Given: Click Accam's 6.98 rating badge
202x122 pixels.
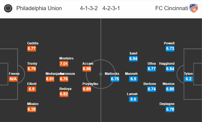Looking at the screenshot, I should [87, 69].
